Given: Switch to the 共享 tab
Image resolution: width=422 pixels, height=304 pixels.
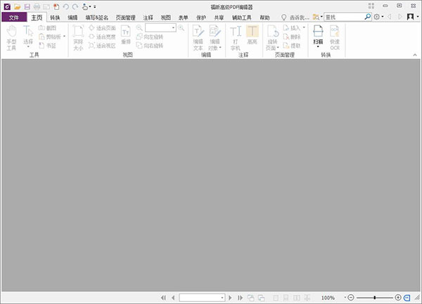Looking at the screenshot, I should (219, 18).
